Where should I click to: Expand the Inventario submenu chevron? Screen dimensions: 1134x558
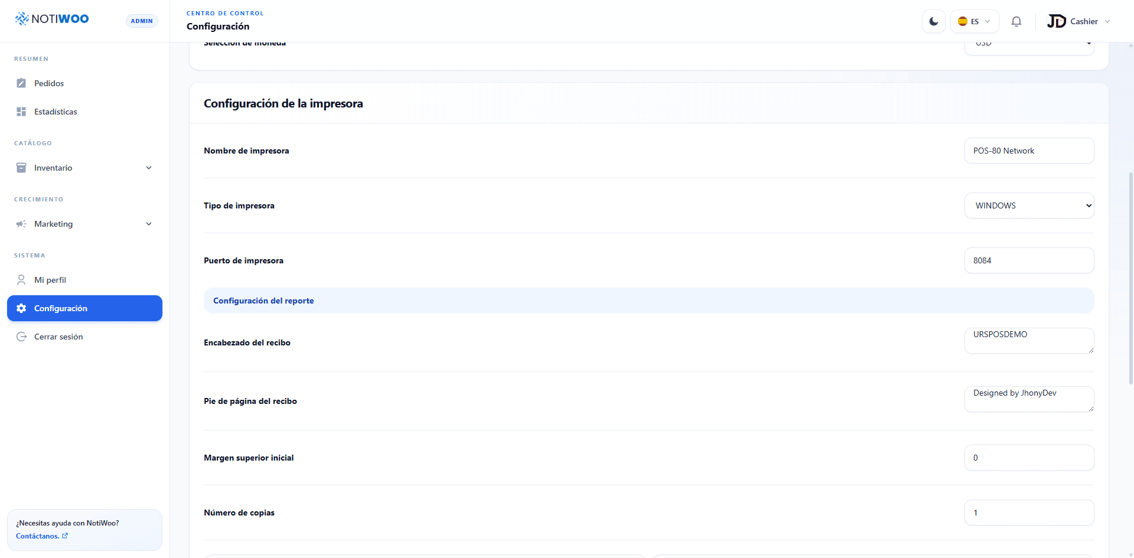coord(149,168)
